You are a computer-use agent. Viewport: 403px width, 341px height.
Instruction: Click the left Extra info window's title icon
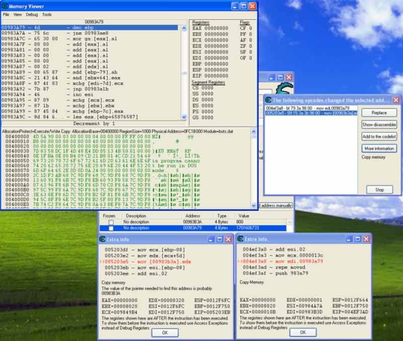103,239
